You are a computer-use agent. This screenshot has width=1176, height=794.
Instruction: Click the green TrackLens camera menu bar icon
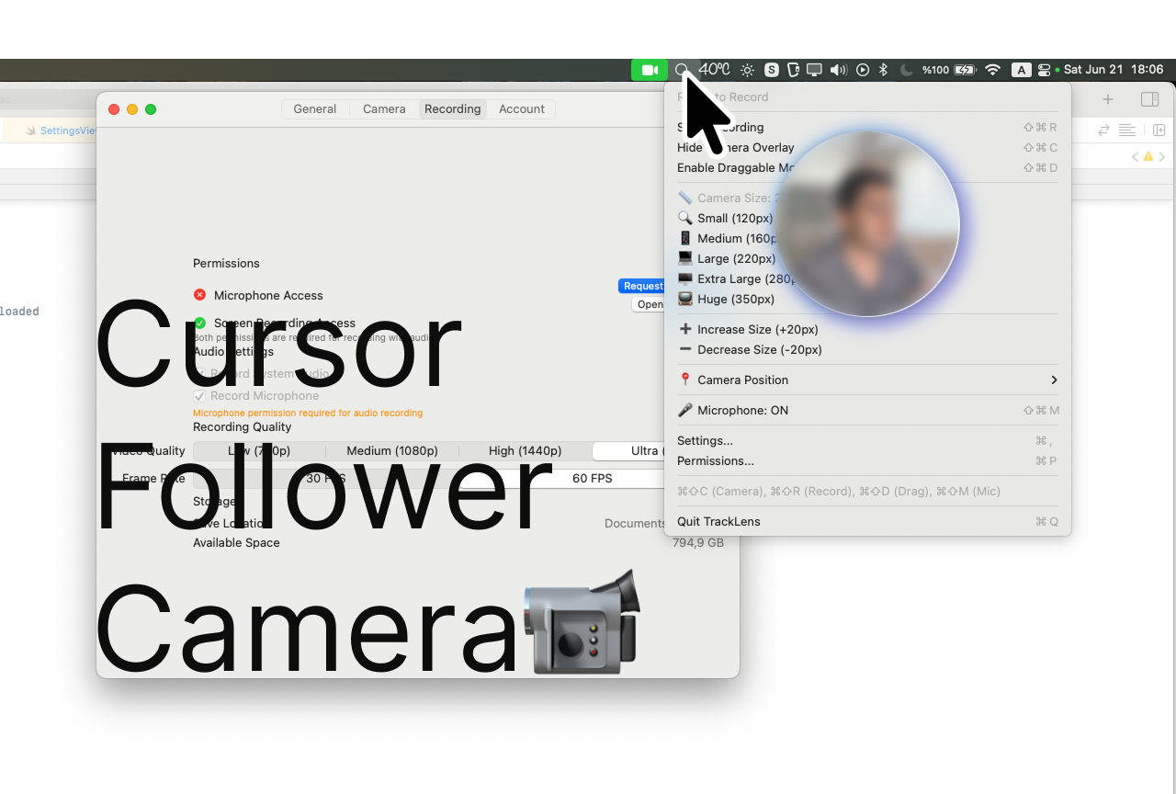coord(650,70)
